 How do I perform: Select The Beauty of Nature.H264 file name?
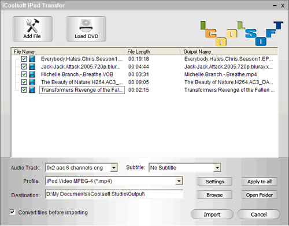82,82
